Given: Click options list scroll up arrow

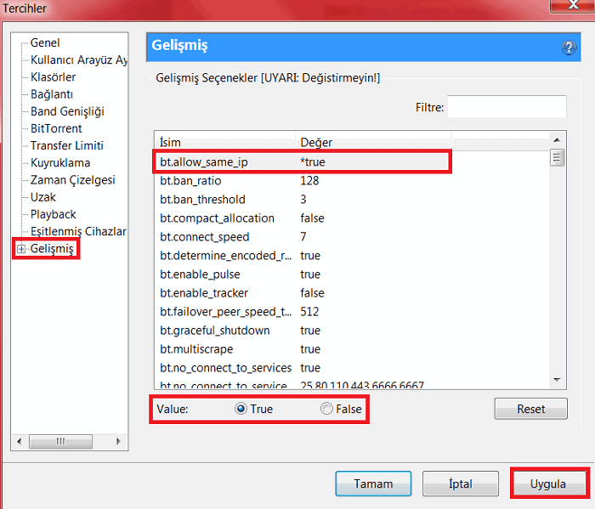Looking at the screenshot, I should point(558,140).
